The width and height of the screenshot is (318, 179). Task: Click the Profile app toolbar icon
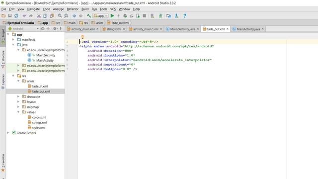coord(131,16)
